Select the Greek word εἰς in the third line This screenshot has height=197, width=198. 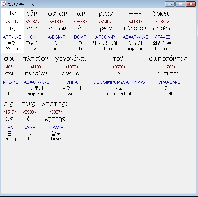tap(8, 104)
